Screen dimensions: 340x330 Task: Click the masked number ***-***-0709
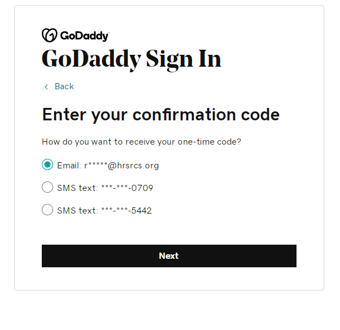click(127, 188)
